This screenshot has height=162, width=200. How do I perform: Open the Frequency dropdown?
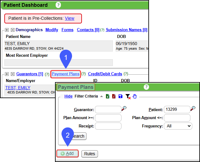point(179,126)
